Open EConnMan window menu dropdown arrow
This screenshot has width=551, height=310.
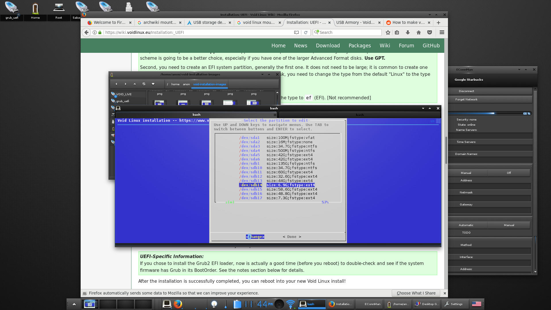click(x=519, y=69)
